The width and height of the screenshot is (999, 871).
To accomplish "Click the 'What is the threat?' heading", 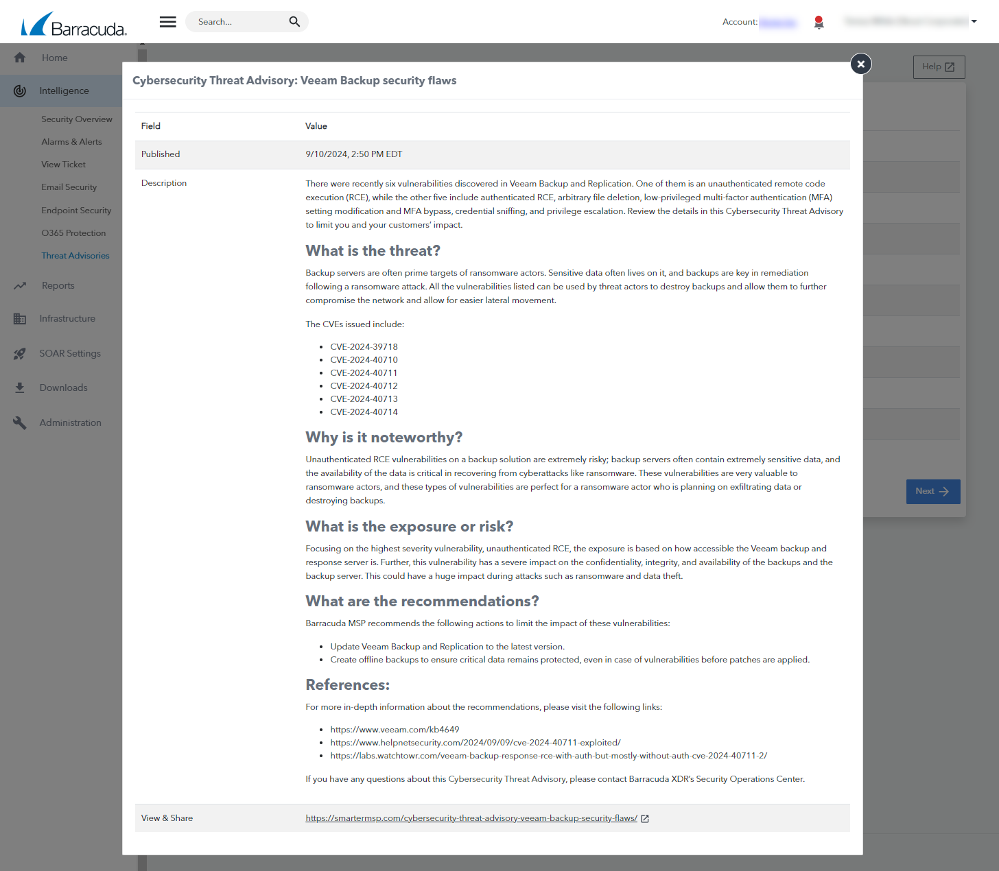I will click(x=373, y=250).
